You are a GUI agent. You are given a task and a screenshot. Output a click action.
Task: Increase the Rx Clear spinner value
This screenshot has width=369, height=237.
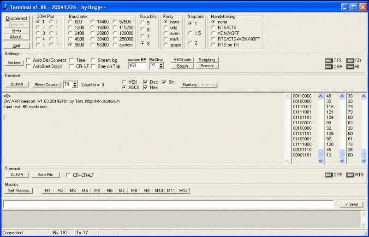(x=161, y=64)
